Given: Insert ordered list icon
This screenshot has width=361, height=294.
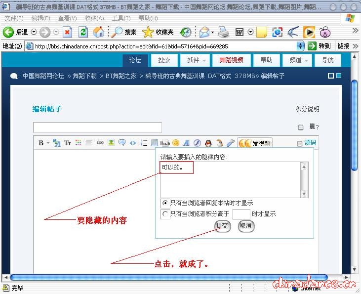Looking at the screenshot, I should coord(144,143).
